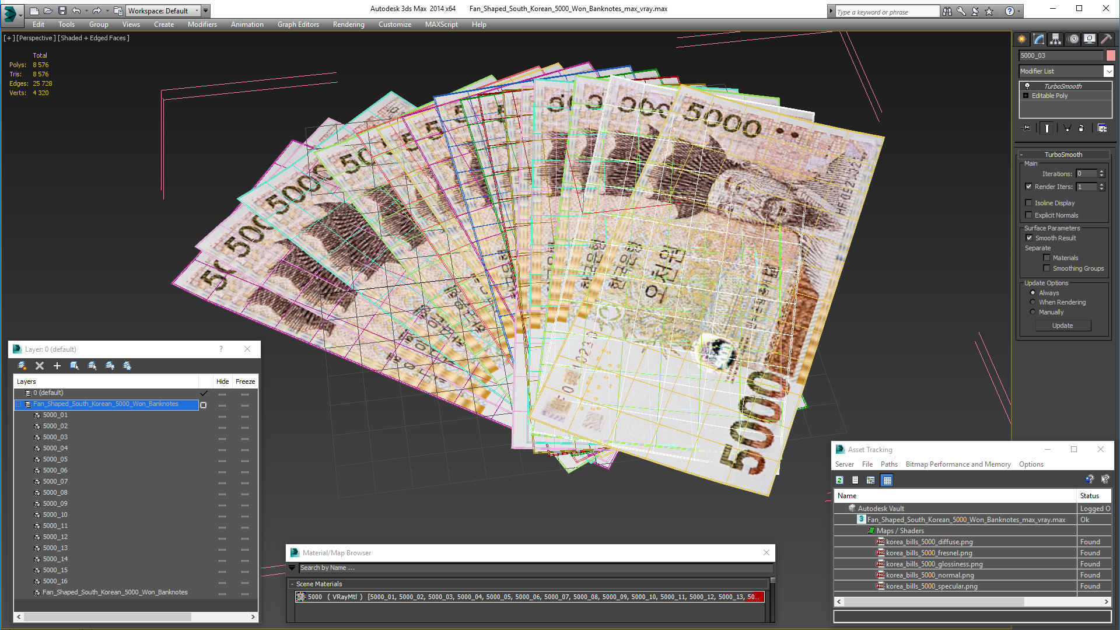
Task: Uncheck the Smooth Result checkbox
Action: tap(1030, 238)
